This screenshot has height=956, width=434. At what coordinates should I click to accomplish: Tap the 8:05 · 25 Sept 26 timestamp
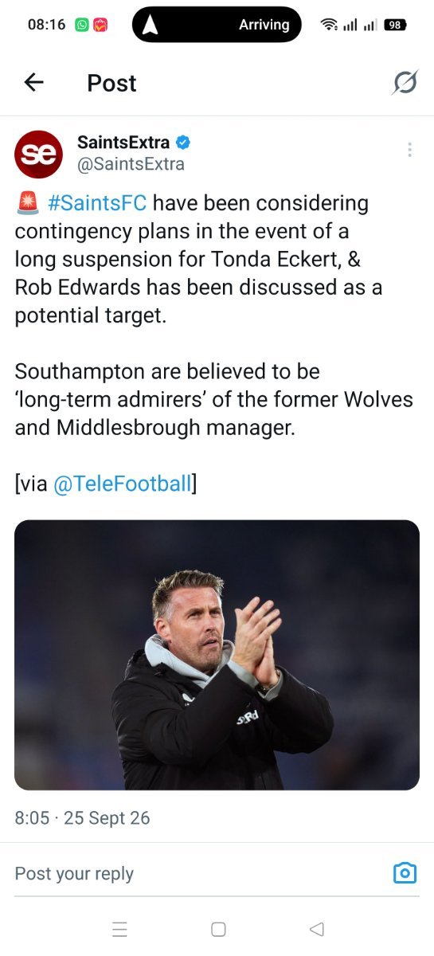82,817
